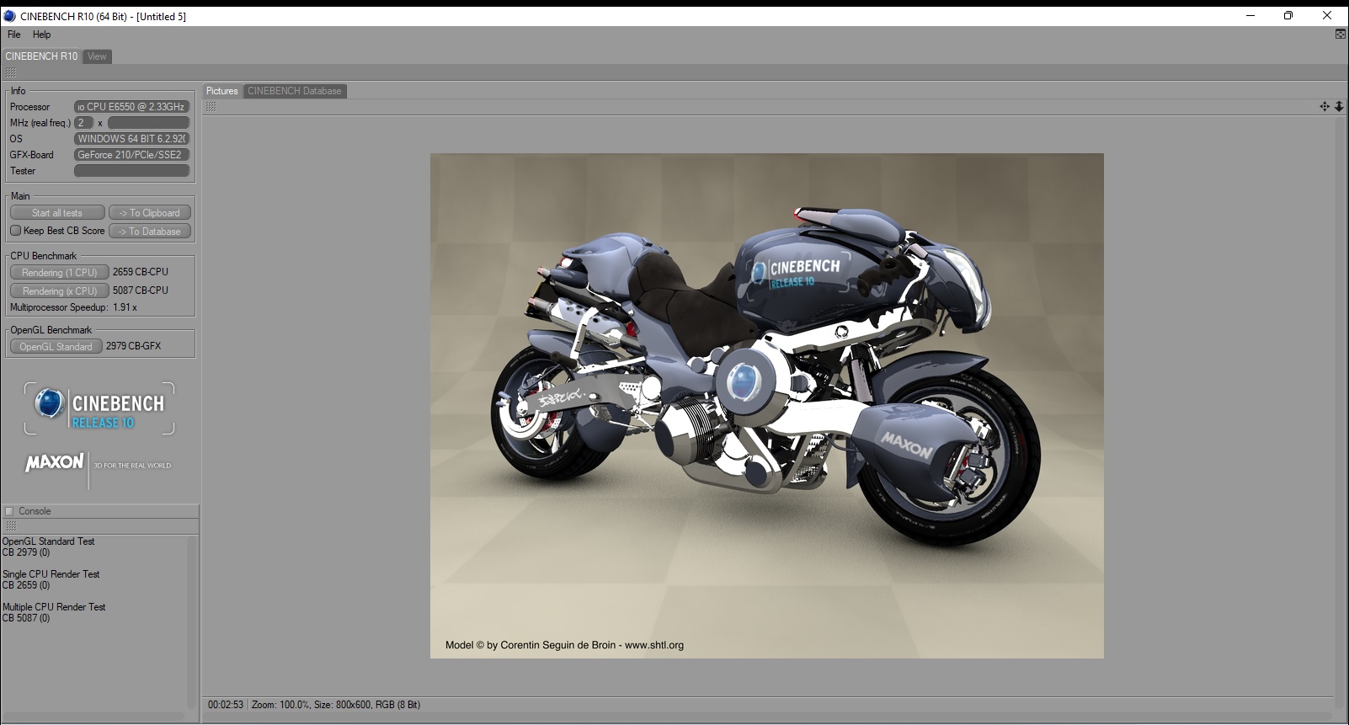The image size is (1349, 725).
Task: Toggle the Console checkbox
Action: [x=9, y=511]
